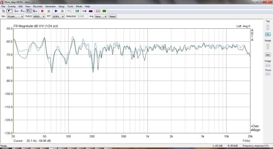Click the window copy icon in toolbar
The width and height of the screenshot is (273, 149).
click(98, 11)
